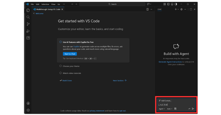
Task: Select the Walkthrough: Setup VS Code tab
Action: coord(48,9)
